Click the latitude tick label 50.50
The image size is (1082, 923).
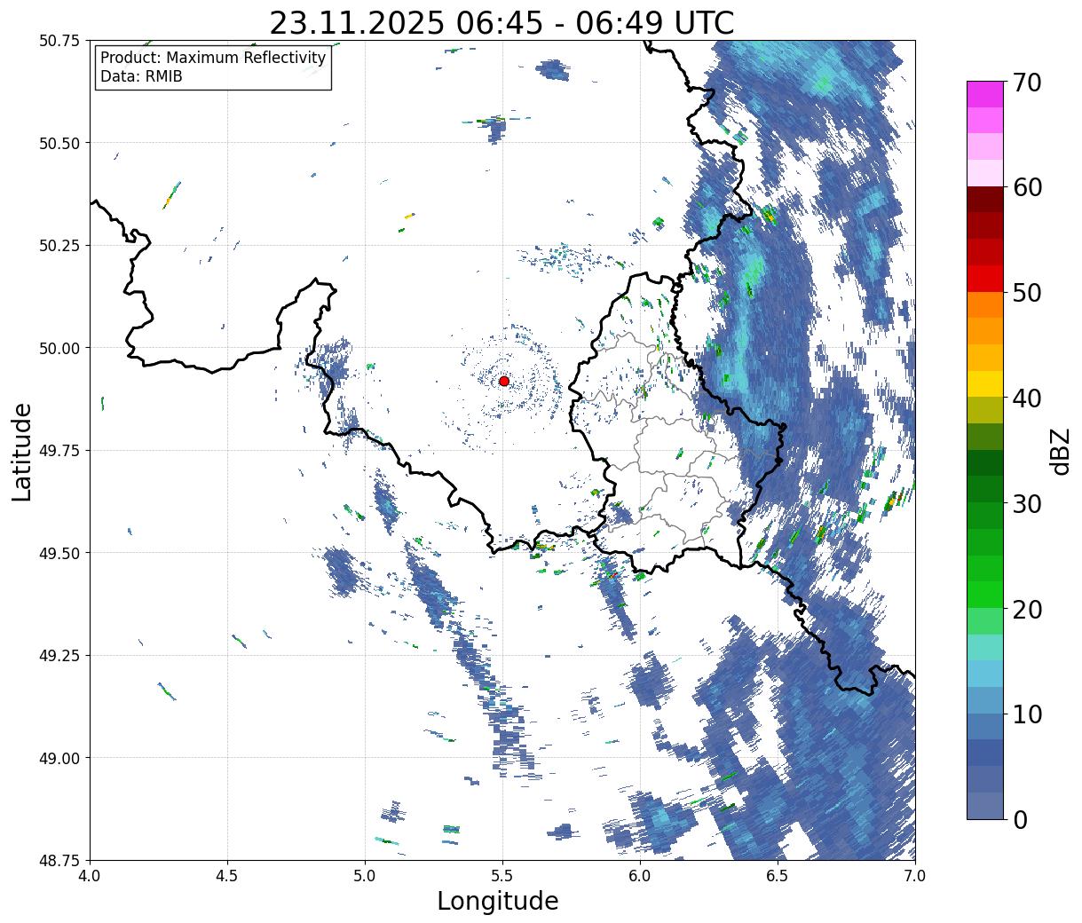click(x=59, y=143)
